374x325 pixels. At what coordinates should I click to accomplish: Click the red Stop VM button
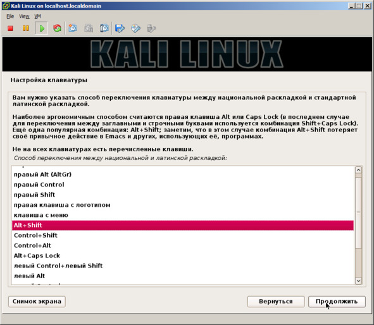click(x=10, y=28)
